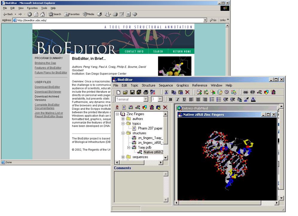Open the Terminal font name dropdown
298x216 pixels.
(x=146, y=99)
